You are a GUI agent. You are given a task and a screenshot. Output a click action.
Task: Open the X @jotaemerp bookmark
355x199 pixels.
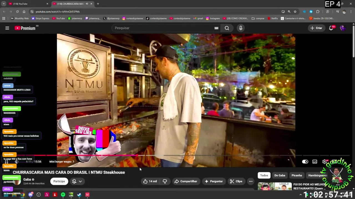[111, 19]
